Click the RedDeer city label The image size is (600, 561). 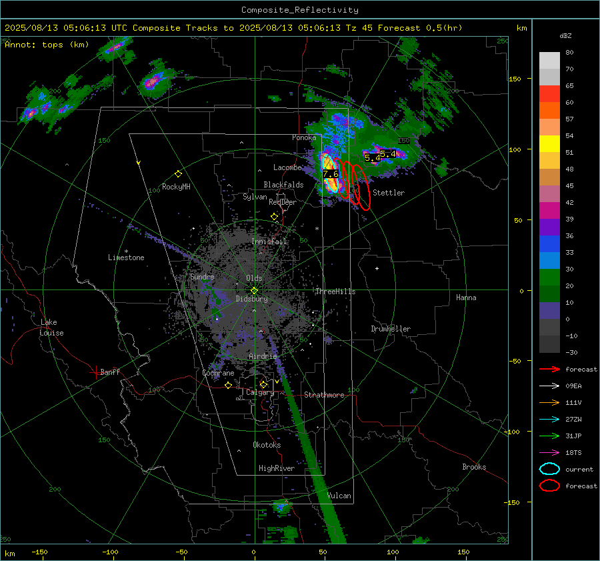283,202
